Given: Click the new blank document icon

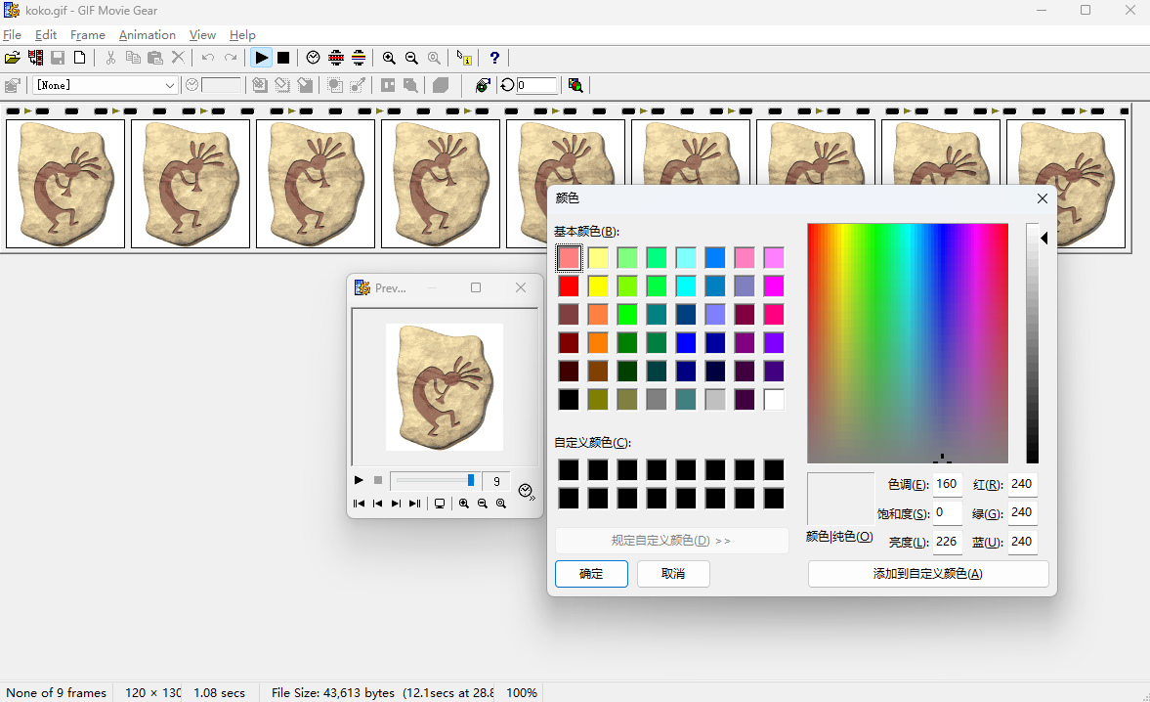Looking at the screenshot, I should tap(80, 58).
